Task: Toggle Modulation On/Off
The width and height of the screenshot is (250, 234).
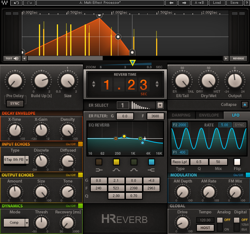Action: (x=248, y=175)
